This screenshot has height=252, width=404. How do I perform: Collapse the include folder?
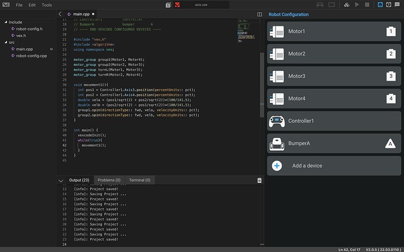6,22
